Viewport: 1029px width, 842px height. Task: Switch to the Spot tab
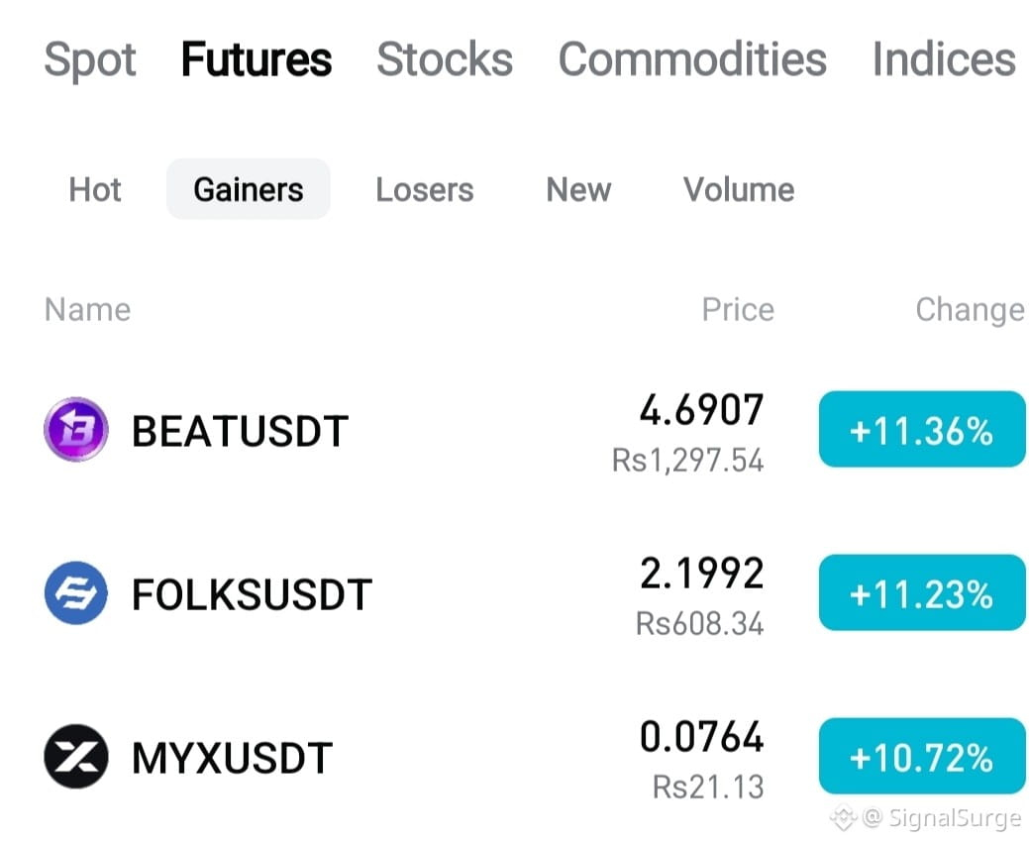(90, 59)
